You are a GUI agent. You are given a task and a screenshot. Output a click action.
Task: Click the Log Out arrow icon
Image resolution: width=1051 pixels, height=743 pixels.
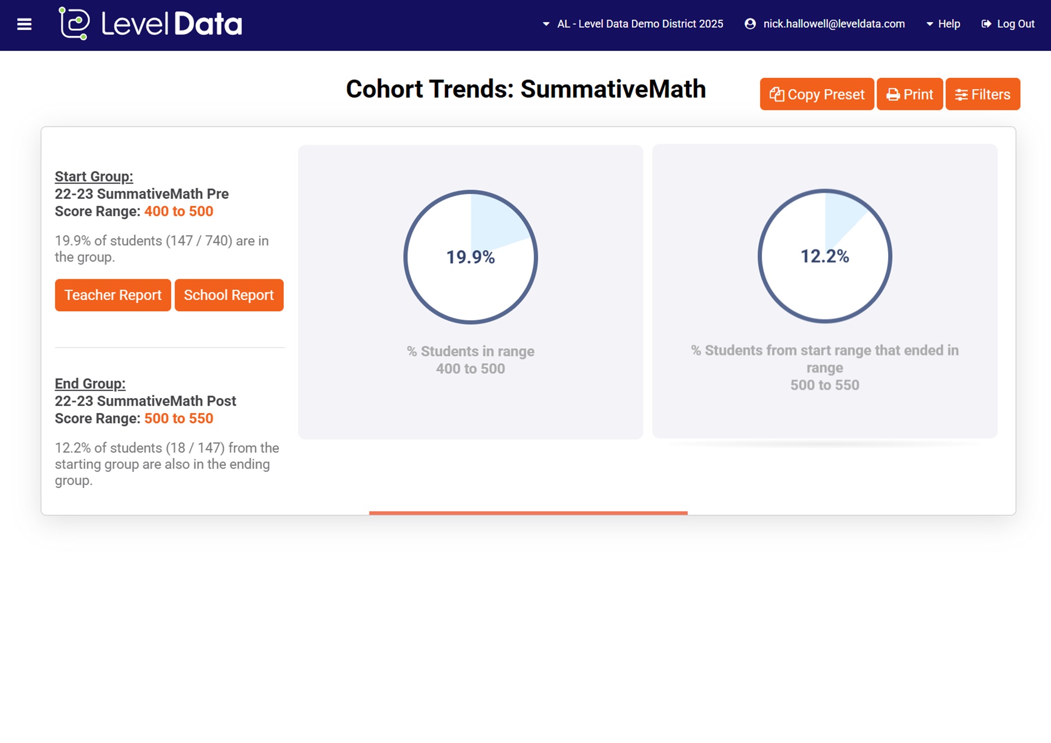986,24
